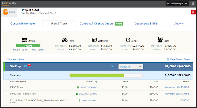Image resolution: width=197 pixels, height=108 pixels.
Task: Click the Ordered Qty column header
Action: (x=91, y=82)
